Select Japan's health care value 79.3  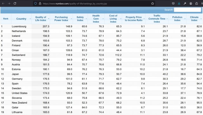(101, 74)
